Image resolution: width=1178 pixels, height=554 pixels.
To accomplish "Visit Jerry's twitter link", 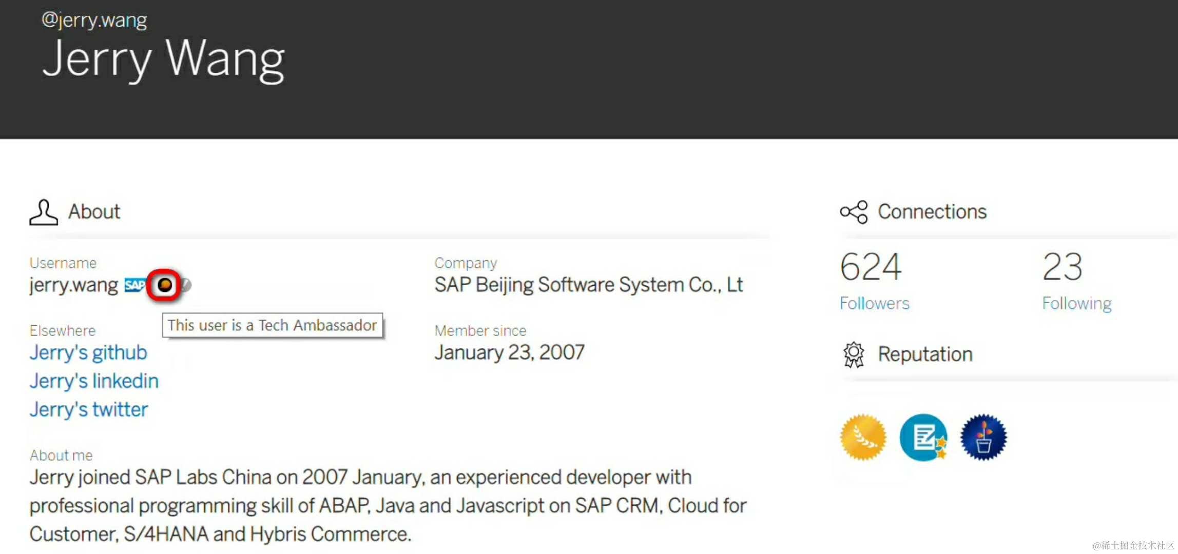I will pyautogui.click(x=89, y=409).
